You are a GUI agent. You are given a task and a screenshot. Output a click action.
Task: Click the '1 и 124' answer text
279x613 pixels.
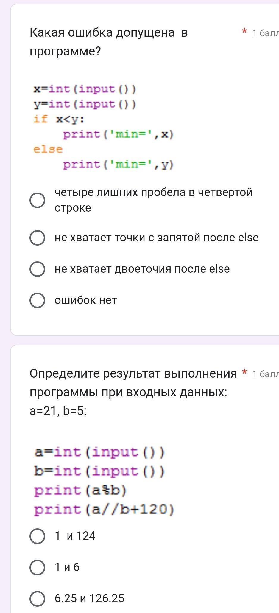click(x=75, y=536)
